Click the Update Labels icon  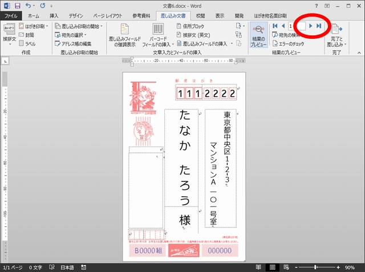click(238, 43)
